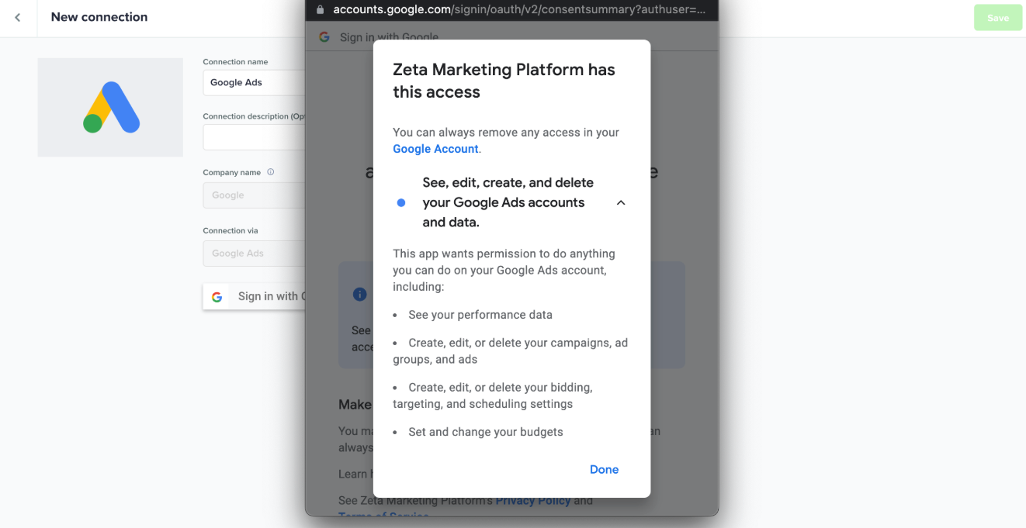Click the blue dot beside the Google Ads permission
Screen dimensions: 1026x528
point(401,203)
